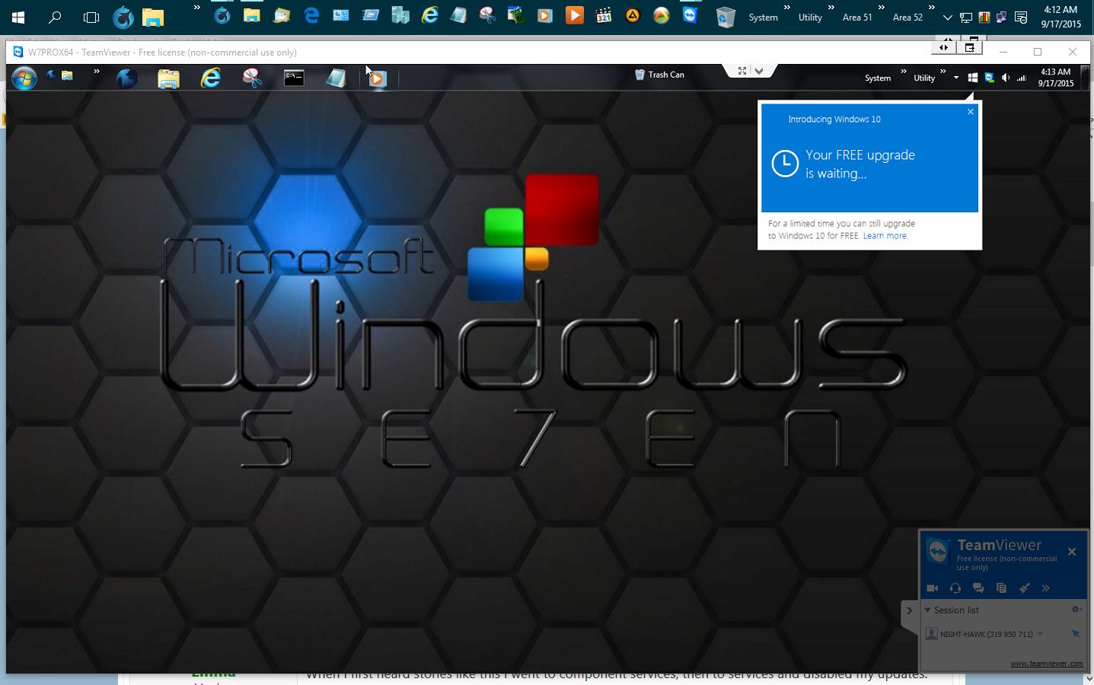Expand local quick launch overflow chevron
Screen dimensions: 1094x685
[x=197, y=8]
